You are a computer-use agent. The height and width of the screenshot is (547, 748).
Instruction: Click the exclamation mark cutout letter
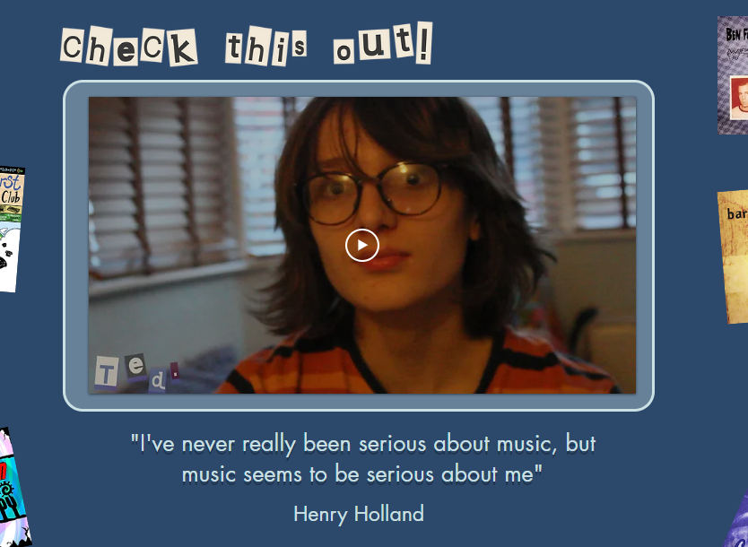(423, 42)
